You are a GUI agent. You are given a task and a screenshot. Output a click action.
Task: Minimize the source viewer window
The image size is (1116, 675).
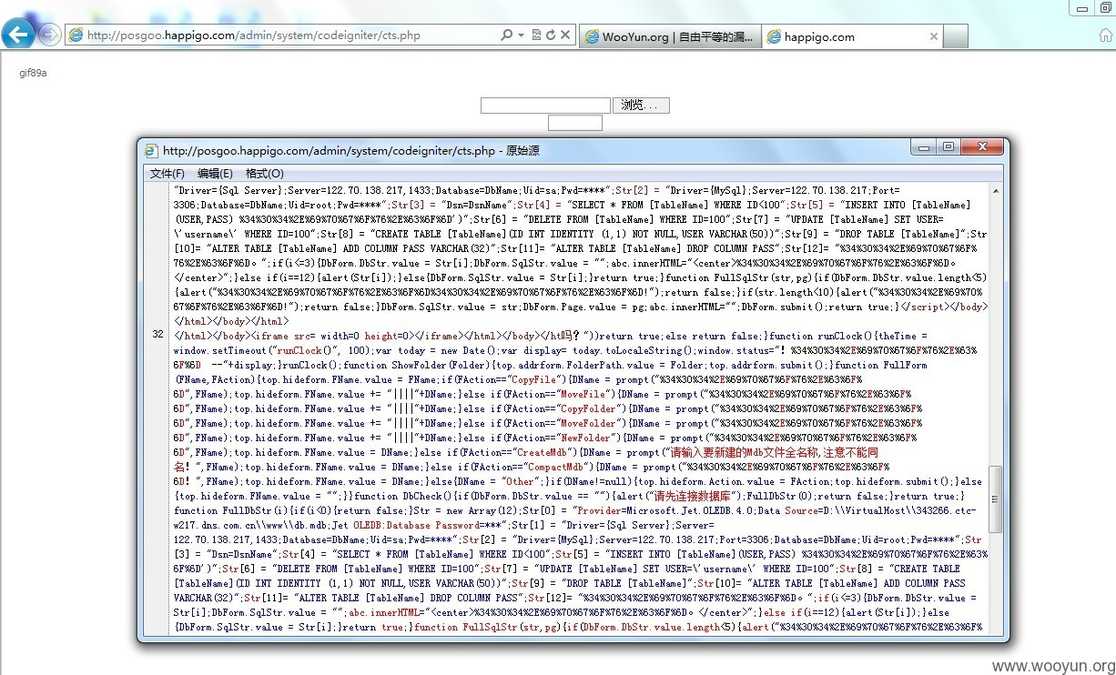(x=925, y=147)
